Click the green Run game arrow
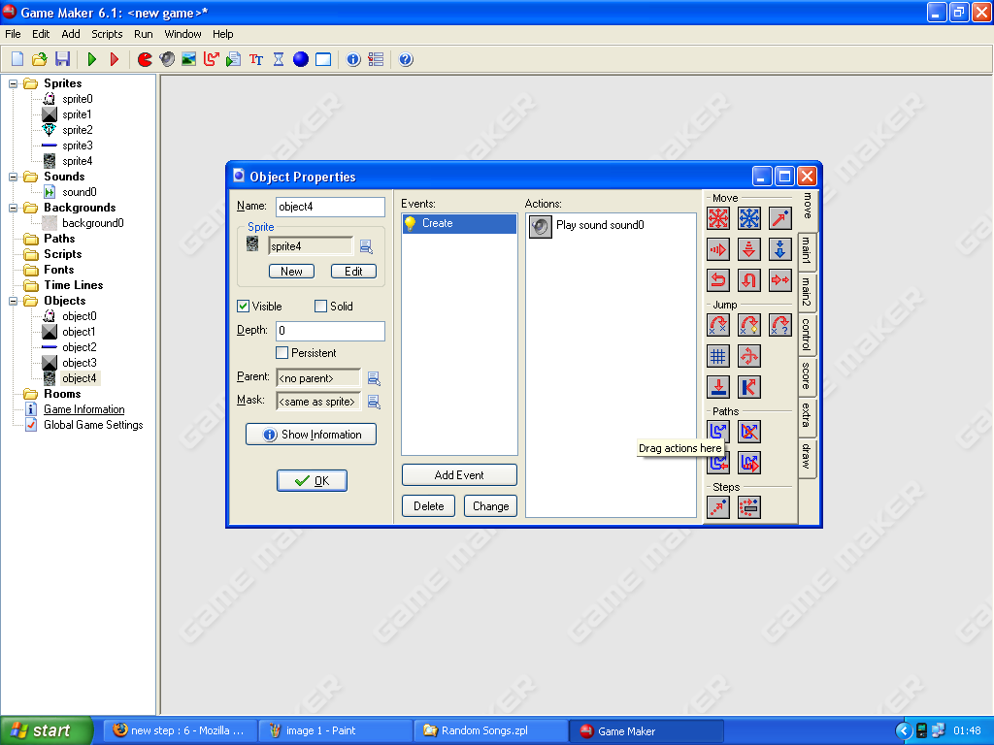The width and height of the screenshot is (994, 745). 92,59
